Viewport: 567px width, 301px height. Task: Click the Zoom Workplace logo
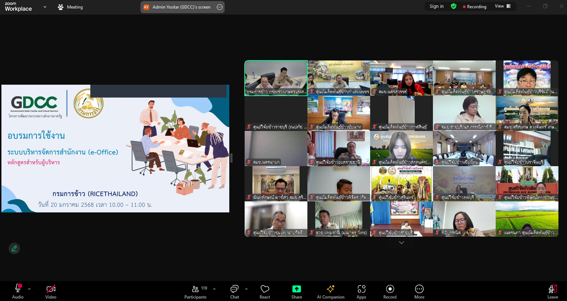[18, 7]
